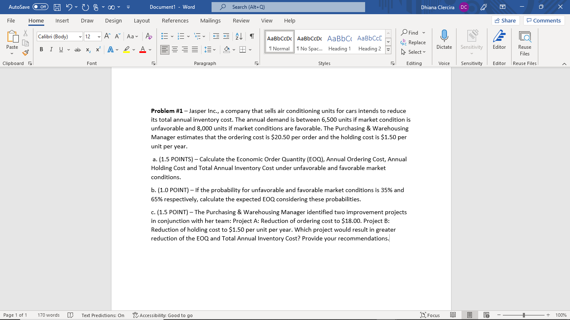Expand the font name combo box
The image size is (570, 320).
(80, 36)
